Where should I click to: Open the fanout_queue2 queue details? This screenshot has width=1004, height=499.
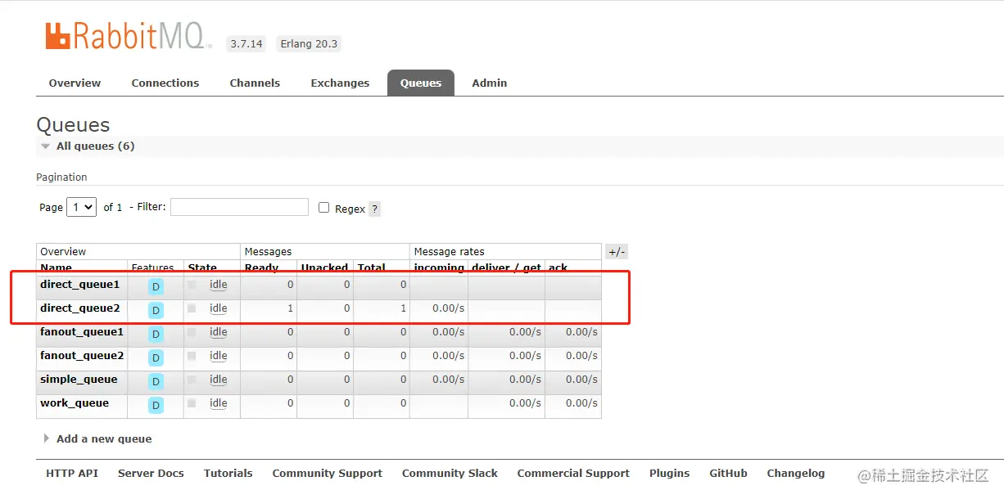(x=82, y=356)
